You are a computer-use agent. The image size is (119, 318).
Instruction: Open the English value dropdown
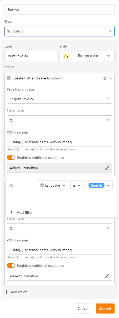99,185
